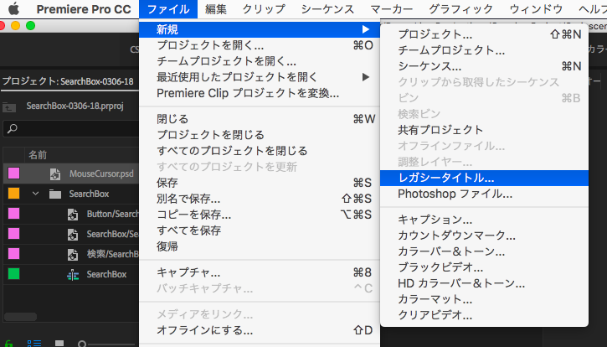Click the parent folder icon beside SearchBox-0306-18.prproj

pos(9,107)
